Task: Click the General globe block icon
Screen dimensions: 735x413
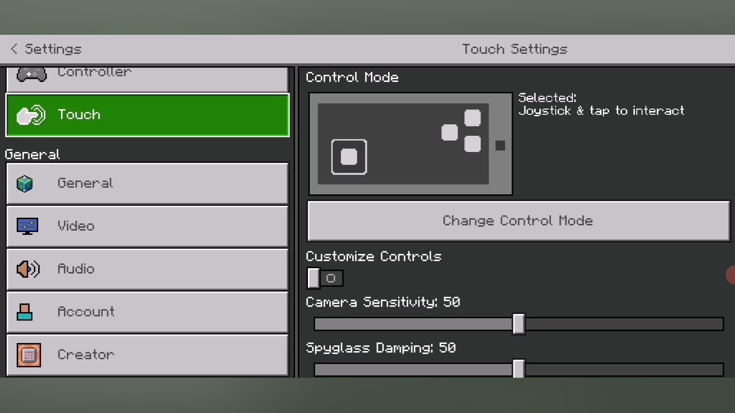Action: (x=25, y=183)
